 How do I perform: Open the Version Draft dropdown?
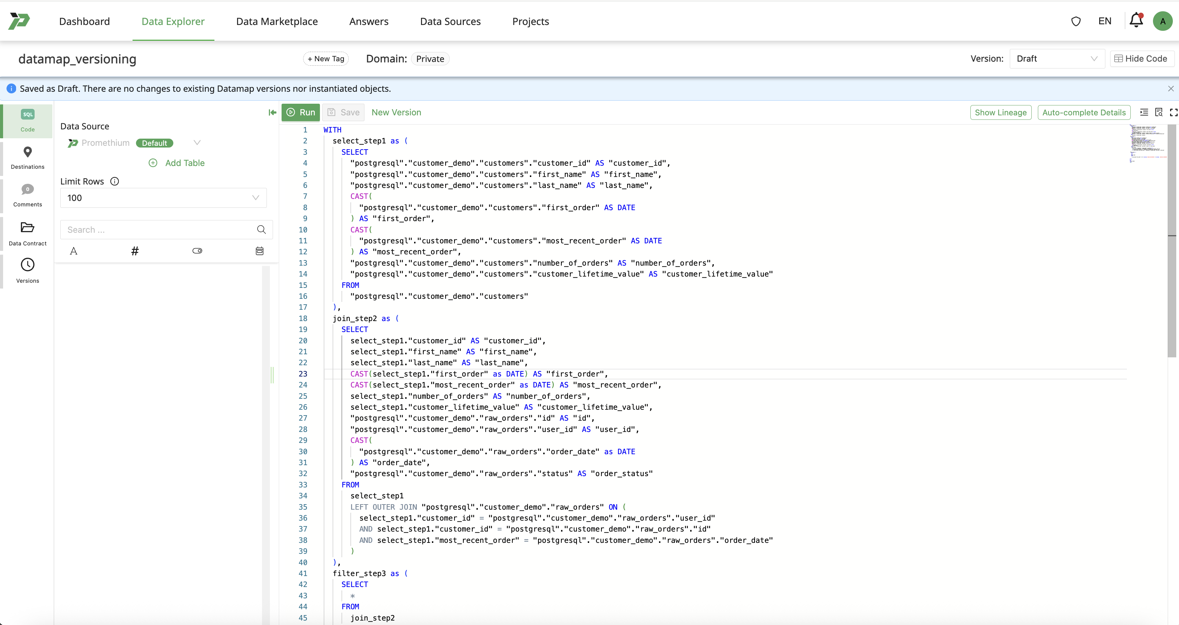coord(1056,59)
